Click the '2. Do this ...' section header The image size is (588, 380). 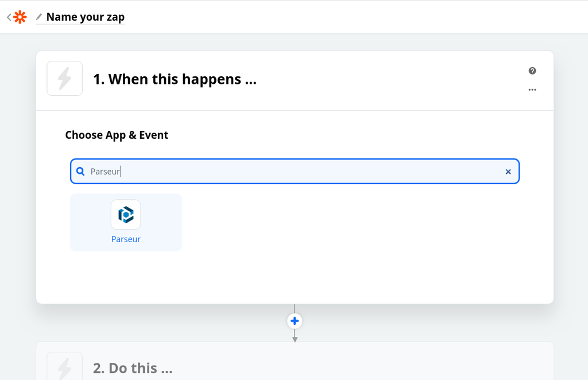tap(133, 367)
